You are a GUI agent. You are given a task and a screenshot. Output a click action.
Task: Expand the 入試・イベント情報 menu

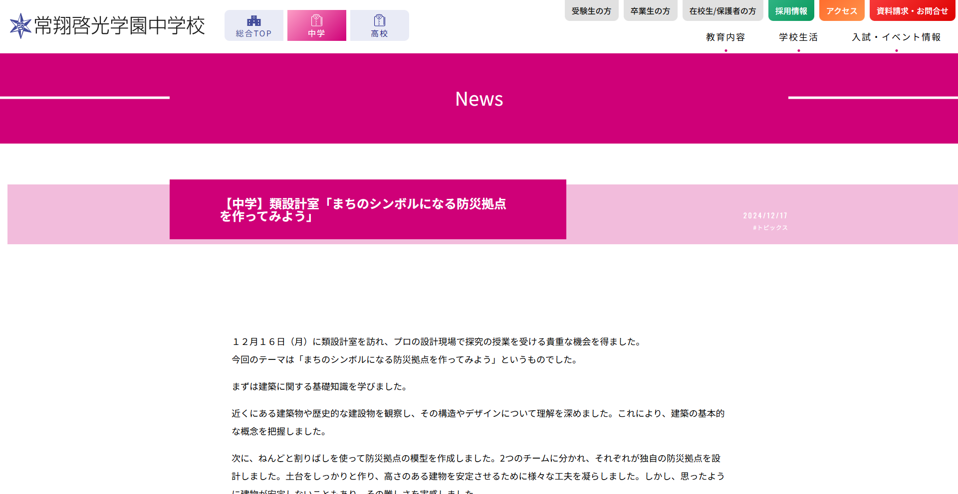pyautogui.click(x=896, y=37)
